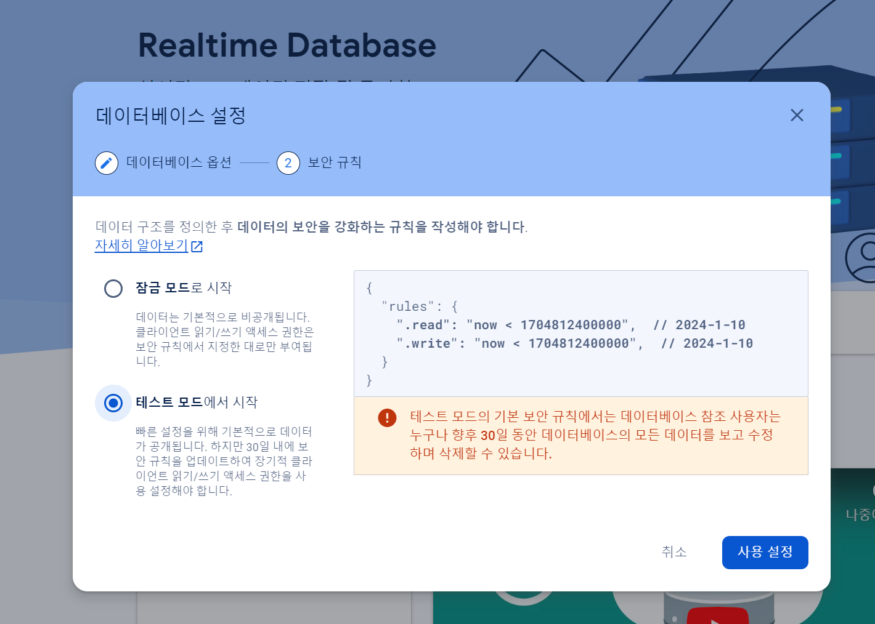Select 잠금 모드로 시작 radio button
This screenshot has width=875, height=624.
(x=113, y=288)
